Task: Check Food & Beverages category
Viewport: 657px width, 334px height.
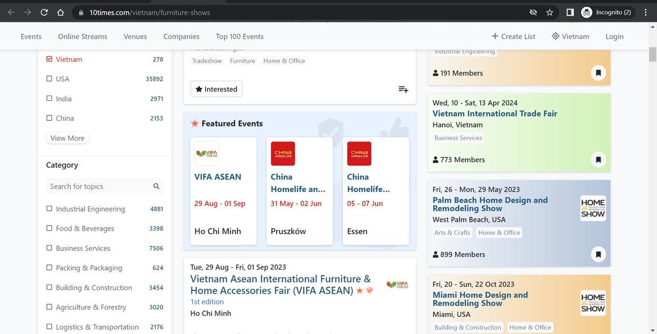Action: pos(50,228)
